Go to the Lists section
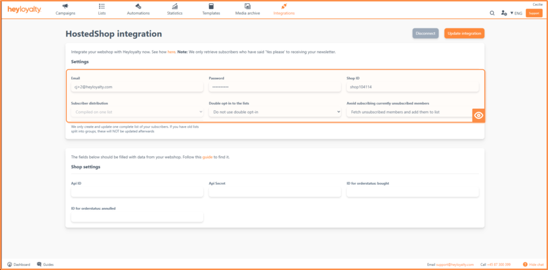548x270 pixels. coord(102,9)
